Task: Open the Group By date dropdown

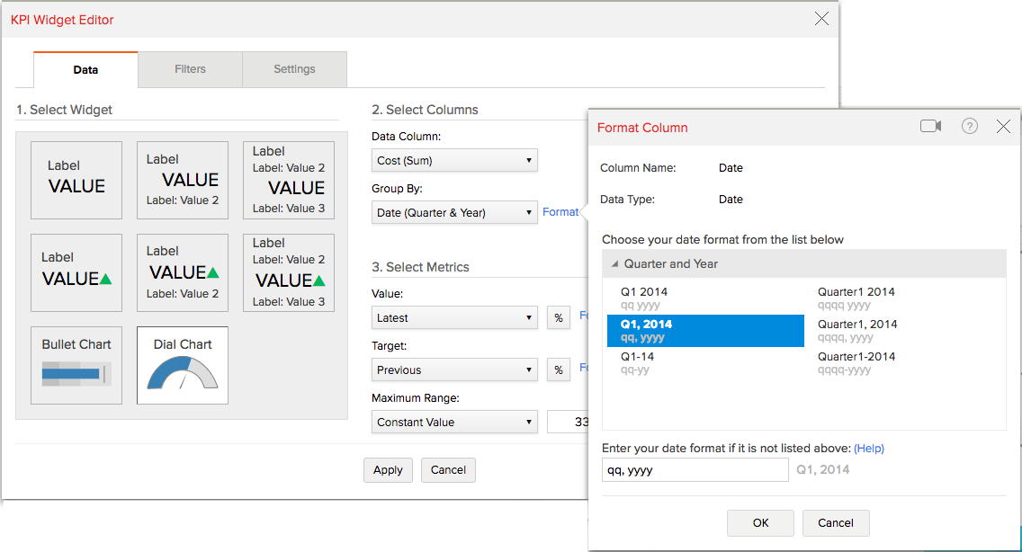Action: (454, 213)
